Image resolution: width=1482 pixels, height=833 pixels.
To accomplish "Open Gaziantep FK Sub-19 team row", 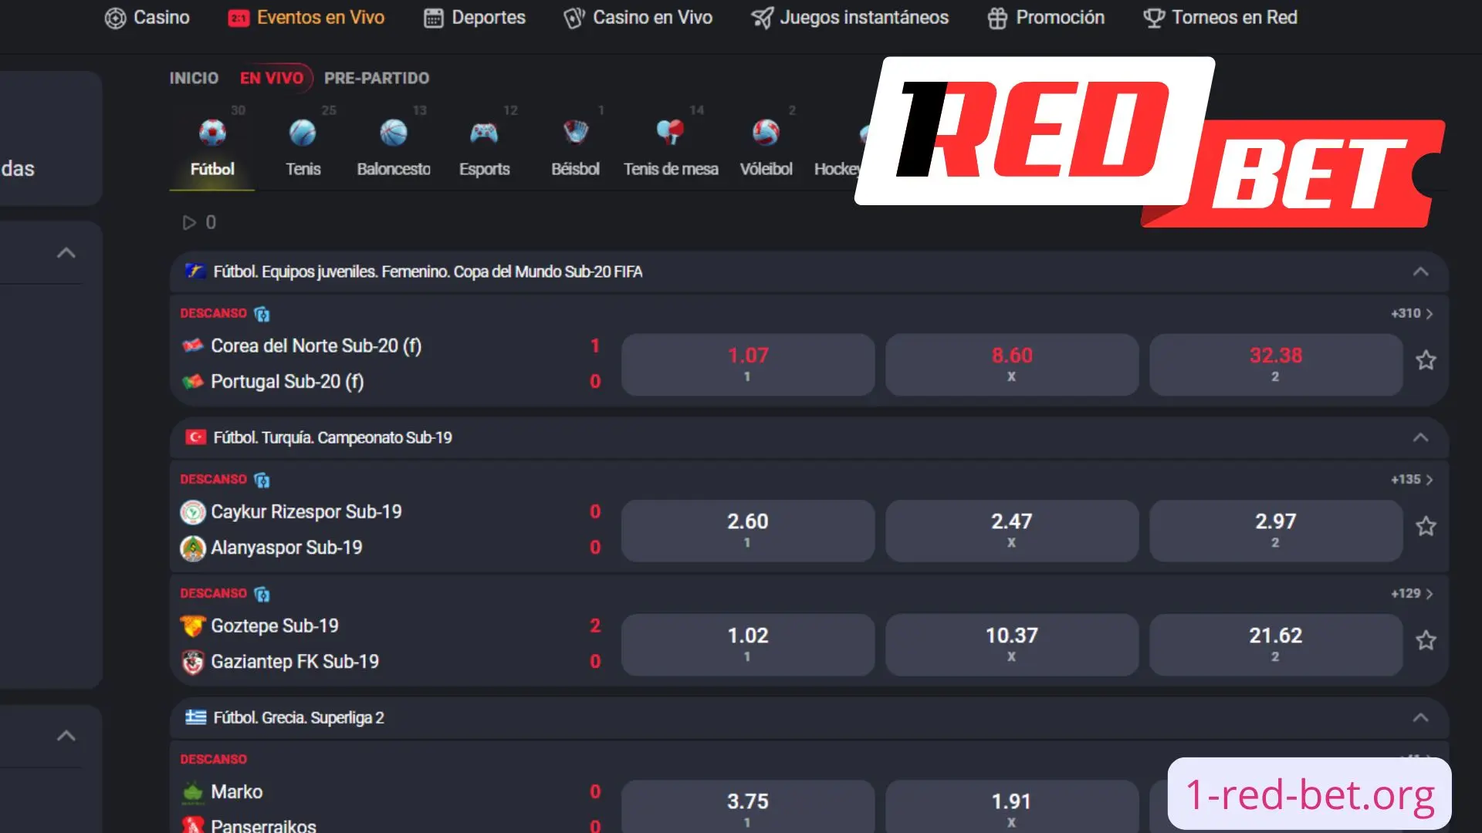I will click(x=295, y=662).
